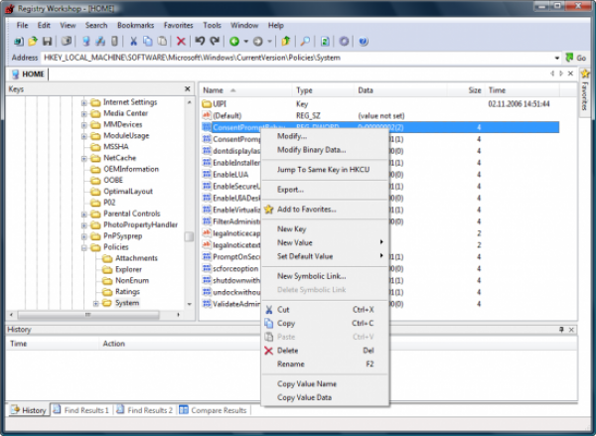Image resolution: width=596 pixels, height=436 pixels.
Task: Expand the Parental Controls key
Action: (x=84, y=214)
